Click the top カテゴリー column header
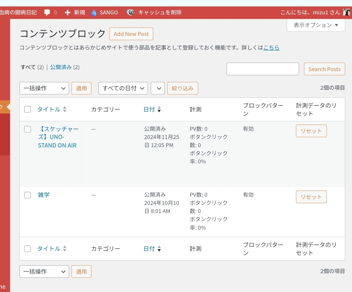Viewport: 352px width, 292px height. (106, 109)
